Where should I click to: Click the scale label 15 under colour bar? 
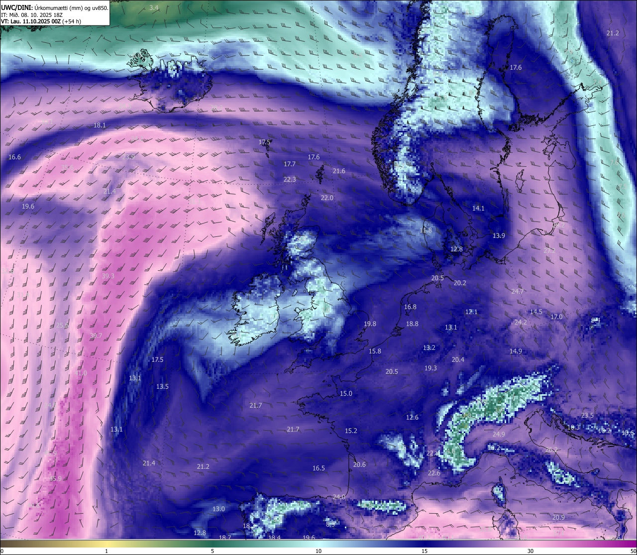[425, 551]
